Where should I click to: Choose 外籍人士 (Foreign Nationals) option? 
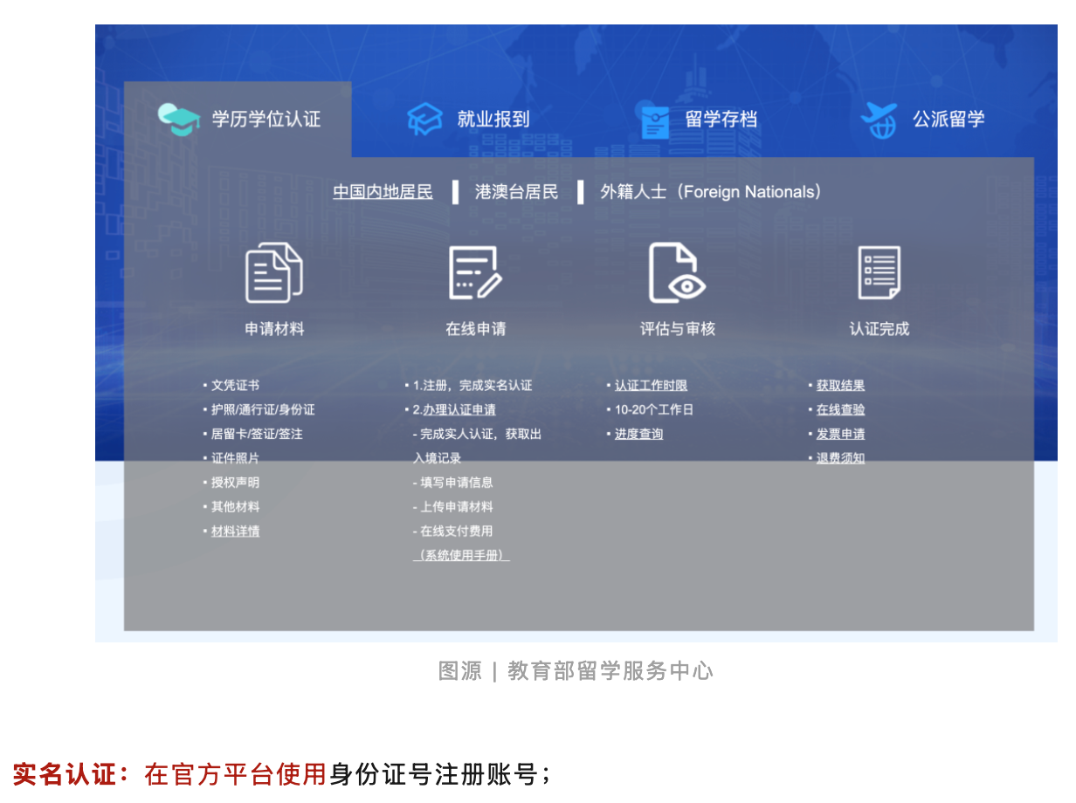point(710,192)
